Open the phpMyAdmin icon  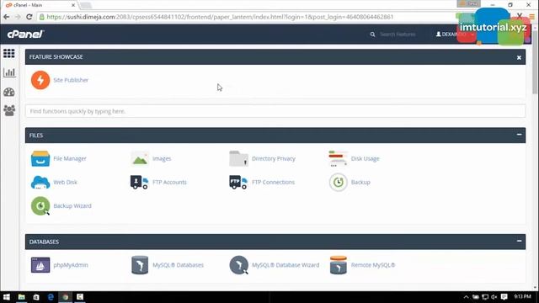[40, 265]
